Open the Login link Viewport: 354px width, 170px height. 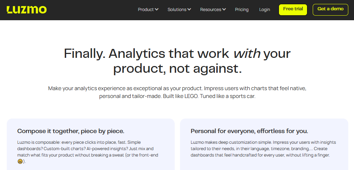coord(264,10)
